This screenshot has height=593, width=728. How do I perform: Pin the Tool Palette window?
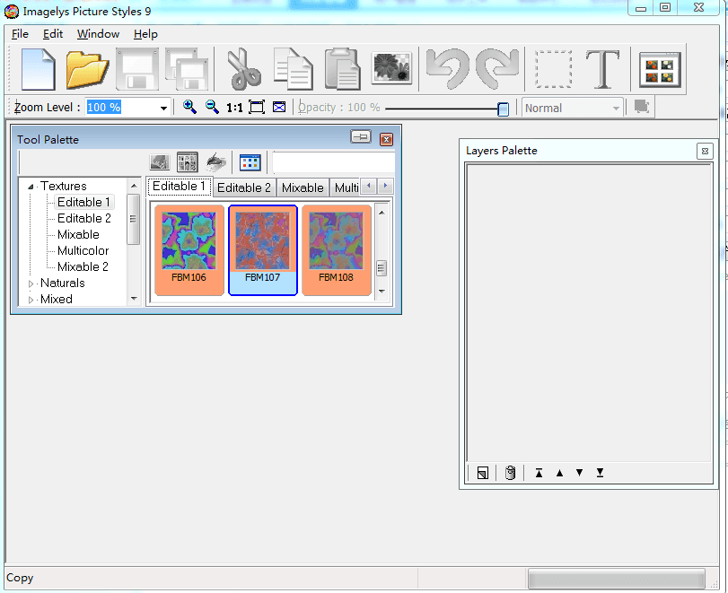pos(360,138)
